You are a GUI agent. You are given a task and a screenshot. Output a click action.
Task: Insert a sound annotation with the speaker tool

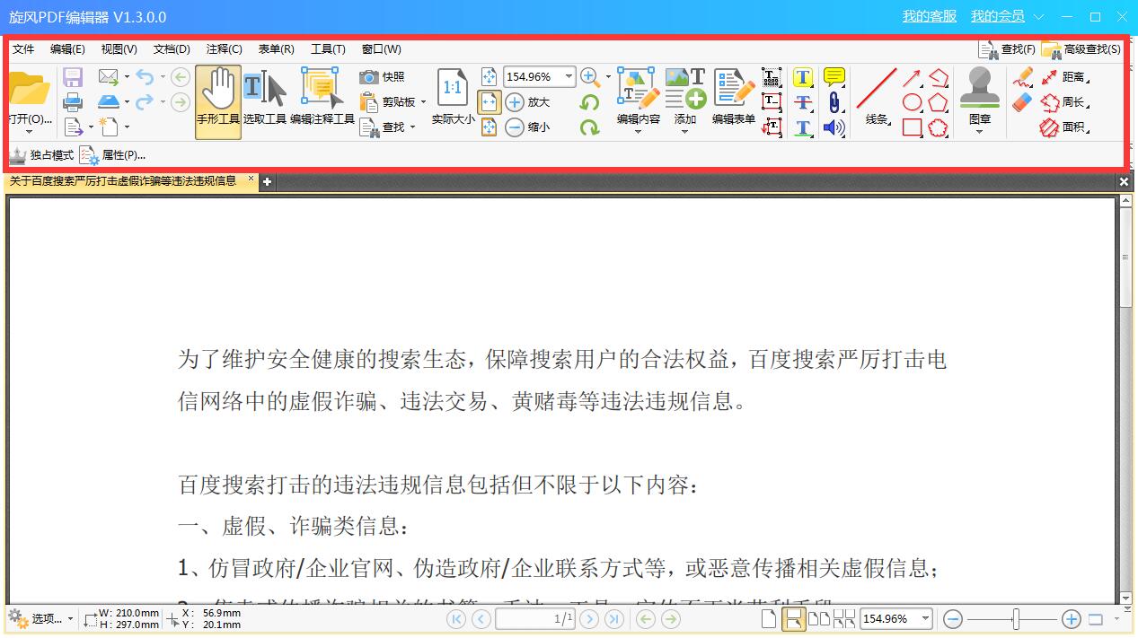[834, 127]
